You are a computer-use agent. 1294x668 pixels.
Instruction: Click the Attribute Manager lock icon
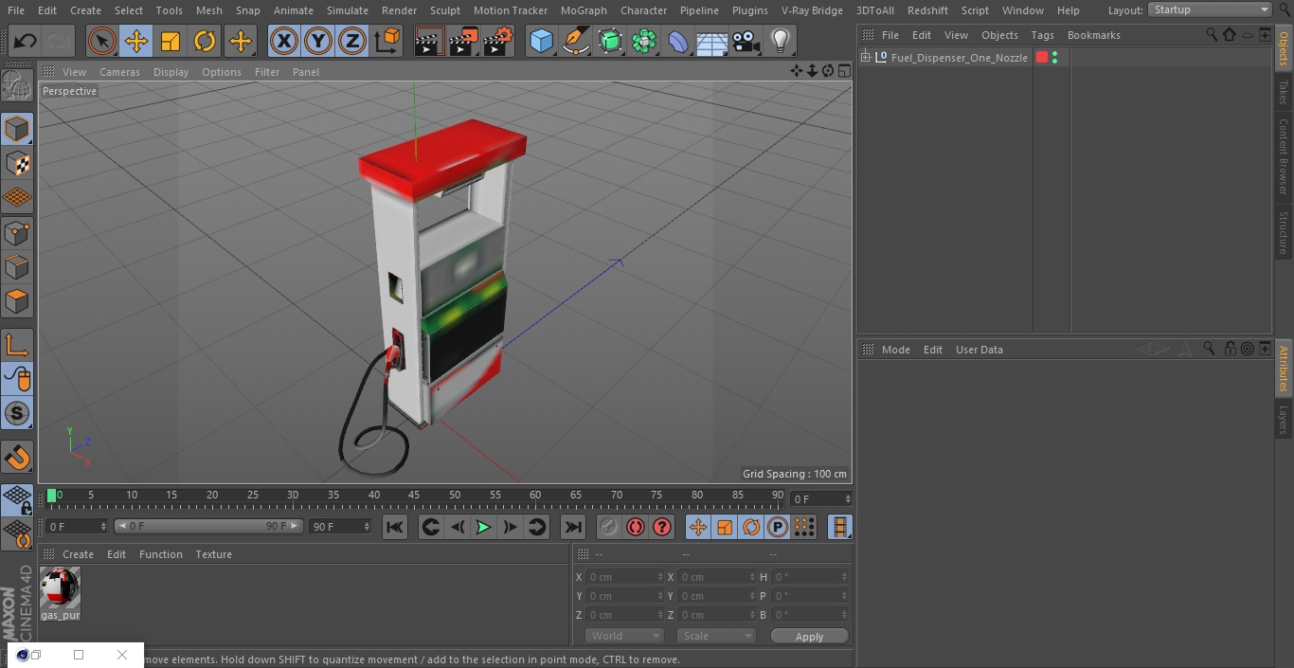[x=1230, y=349]
